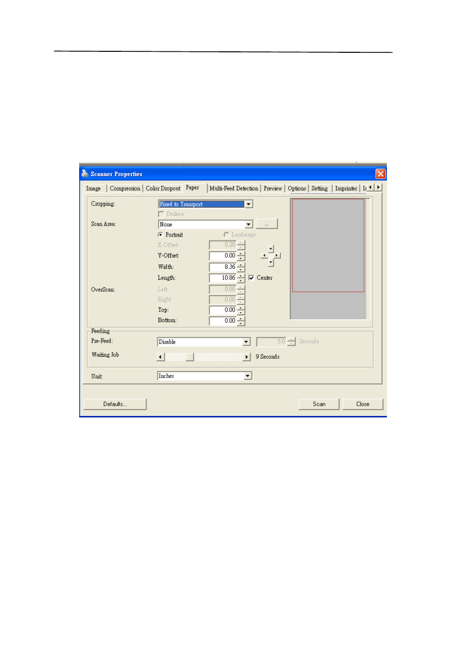The height and width of the screenshot is (653, 466).
Task: Switch to the Setting tab
Action: click(x=319, y=189)
